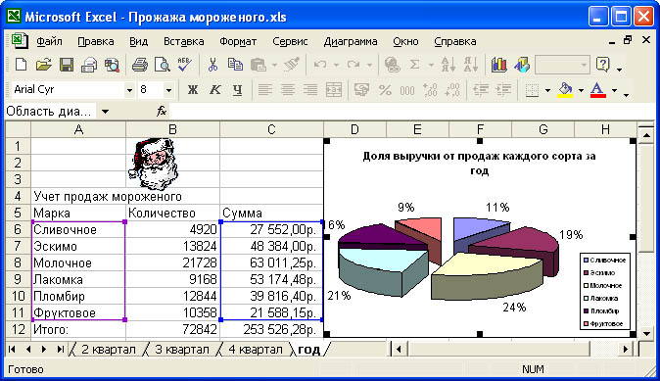Viewport: 660px width, 381px height.
Task: Toggle Center alignment
Action: [288, 90]
